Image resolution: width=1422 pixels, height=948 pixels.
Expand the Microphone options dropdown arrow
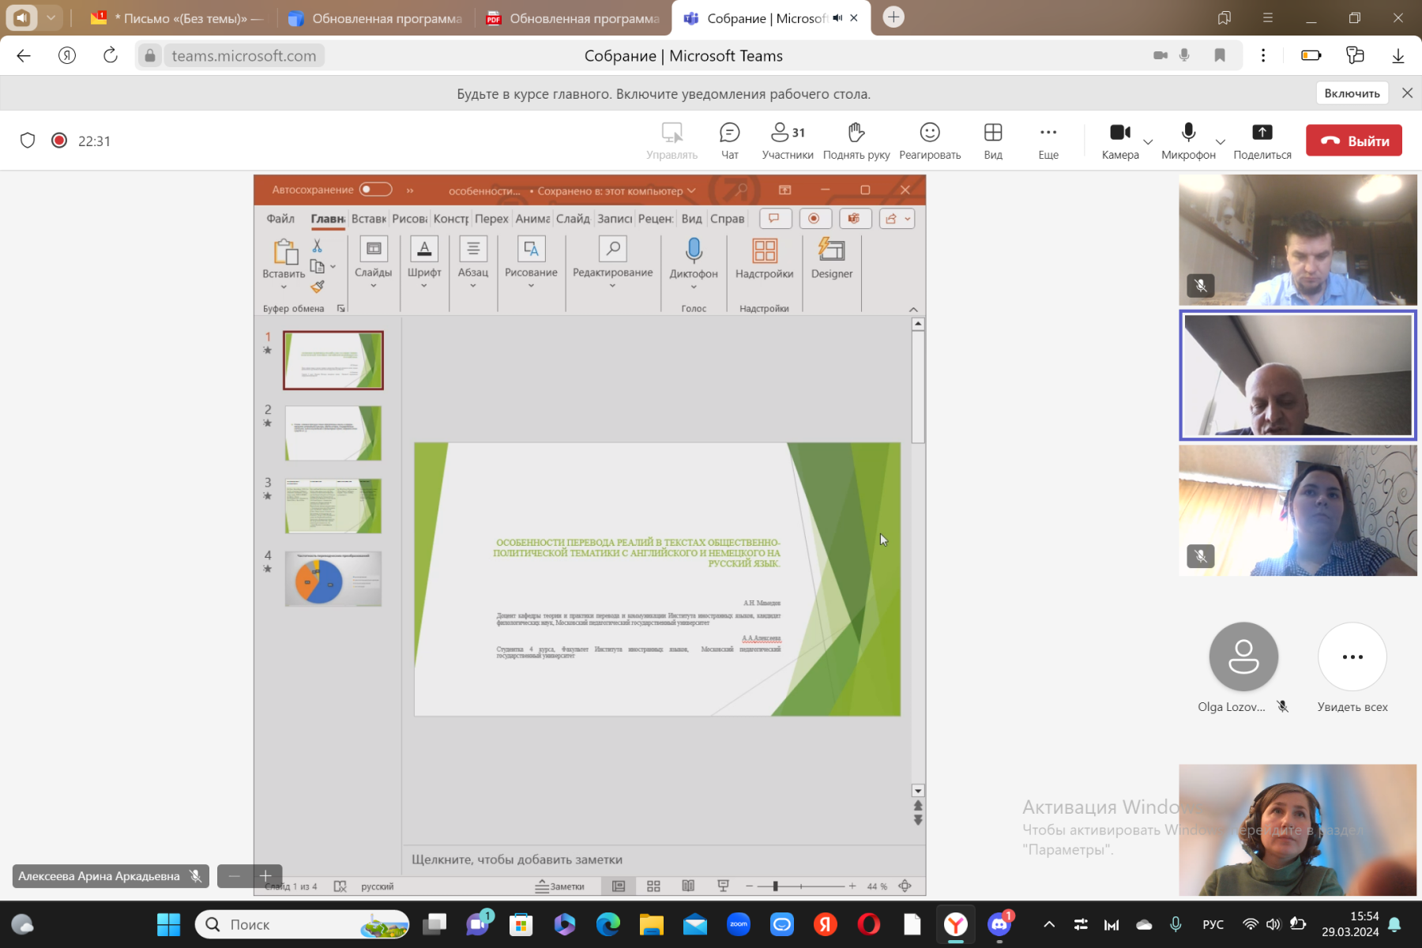tap(1221, 142)
